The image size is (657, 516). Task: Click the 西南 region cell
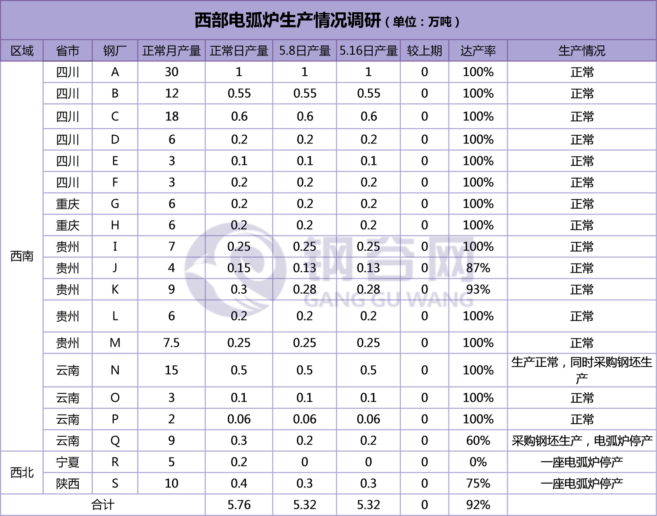point(22,256)
